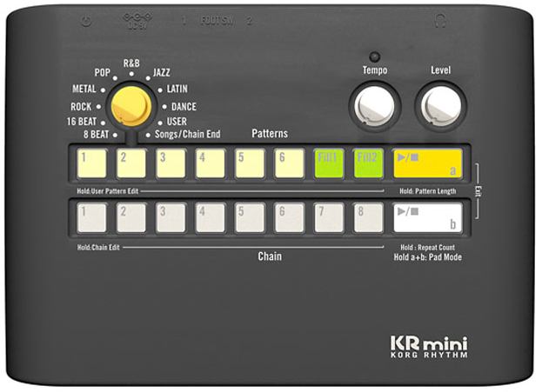Choose the DANCE genre position
Screen dimensions: 542x392
coord(184,107)
